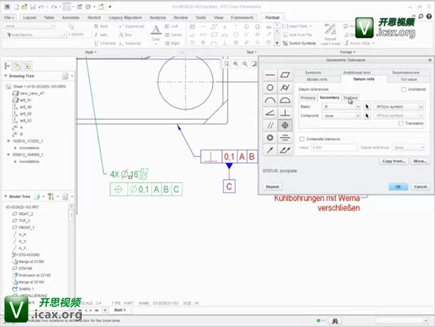Image resolution: width=435 pixels, height=327 pixels.
Task: Select the Concentricity tolerance symbol
Action: point(270,137)
